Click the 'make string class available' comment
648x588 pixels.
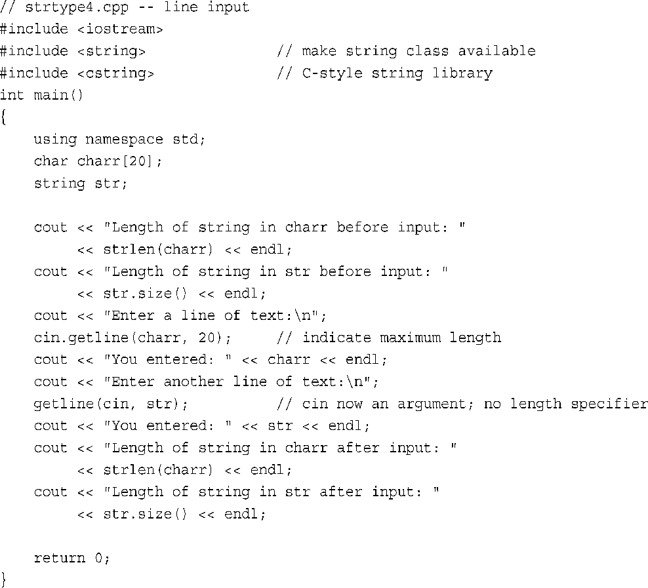tap(406, 51)
